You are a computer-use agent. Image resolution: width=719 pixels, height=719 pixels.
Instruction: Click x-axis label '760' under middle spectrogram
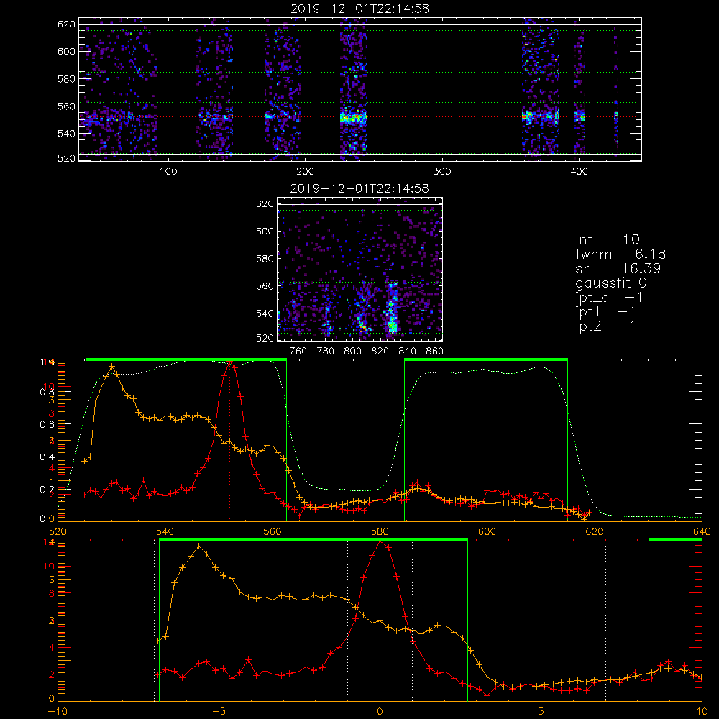coord(298,352)
